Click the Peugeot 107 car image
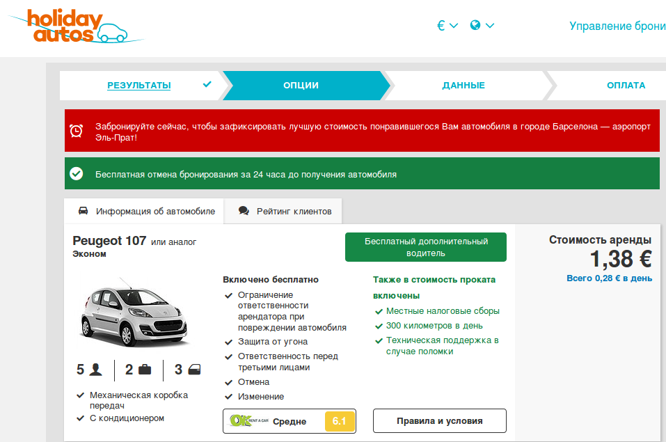This screenshot has width=666, height=442. point(134,312)
